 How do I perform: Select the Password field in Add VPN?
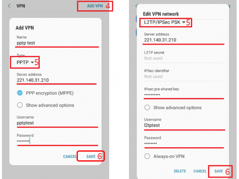coord(57,141)
